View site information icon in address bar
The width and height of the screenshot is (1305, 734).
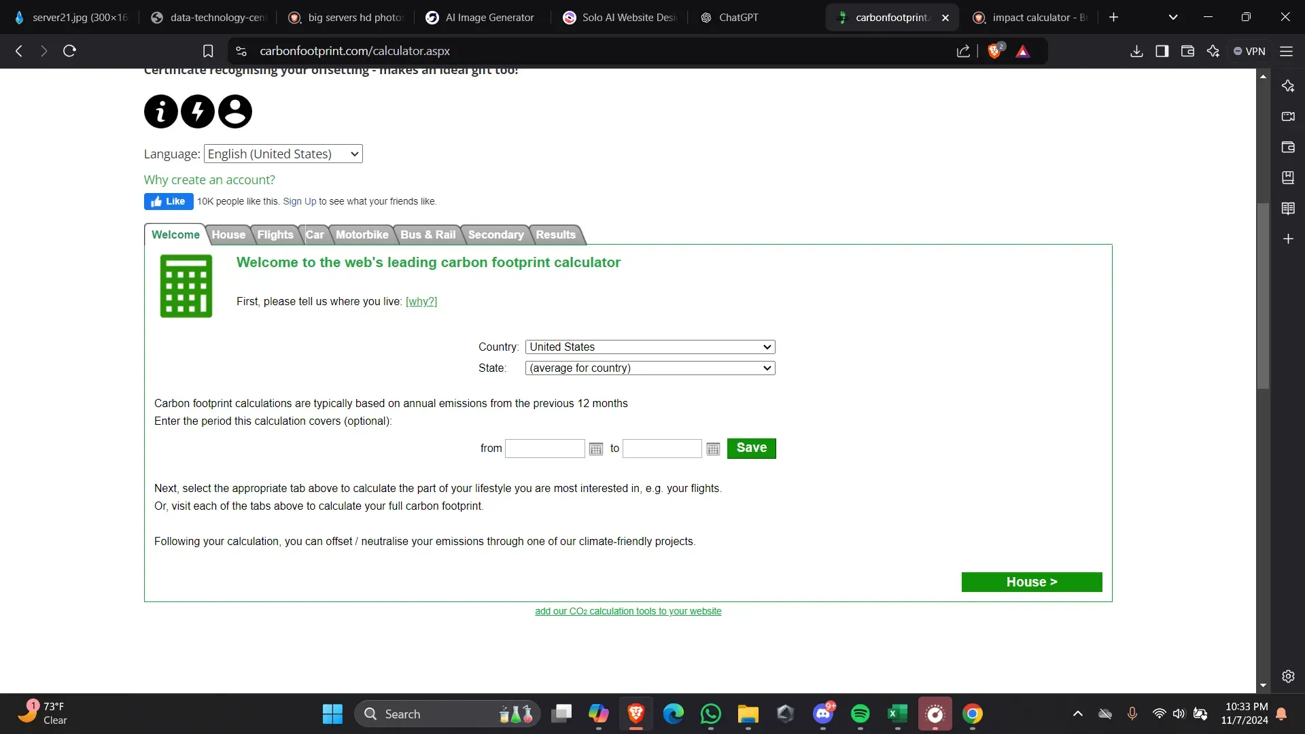click(241, 51)
